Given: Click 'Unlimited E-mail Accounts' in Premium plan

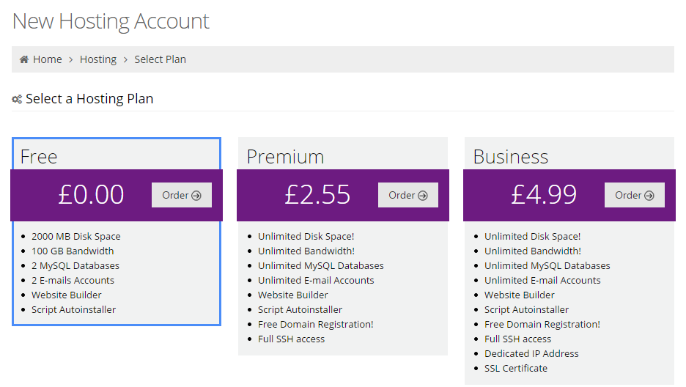Looking at the screenshot, I should pyautogui.click(x=316, y=280).
